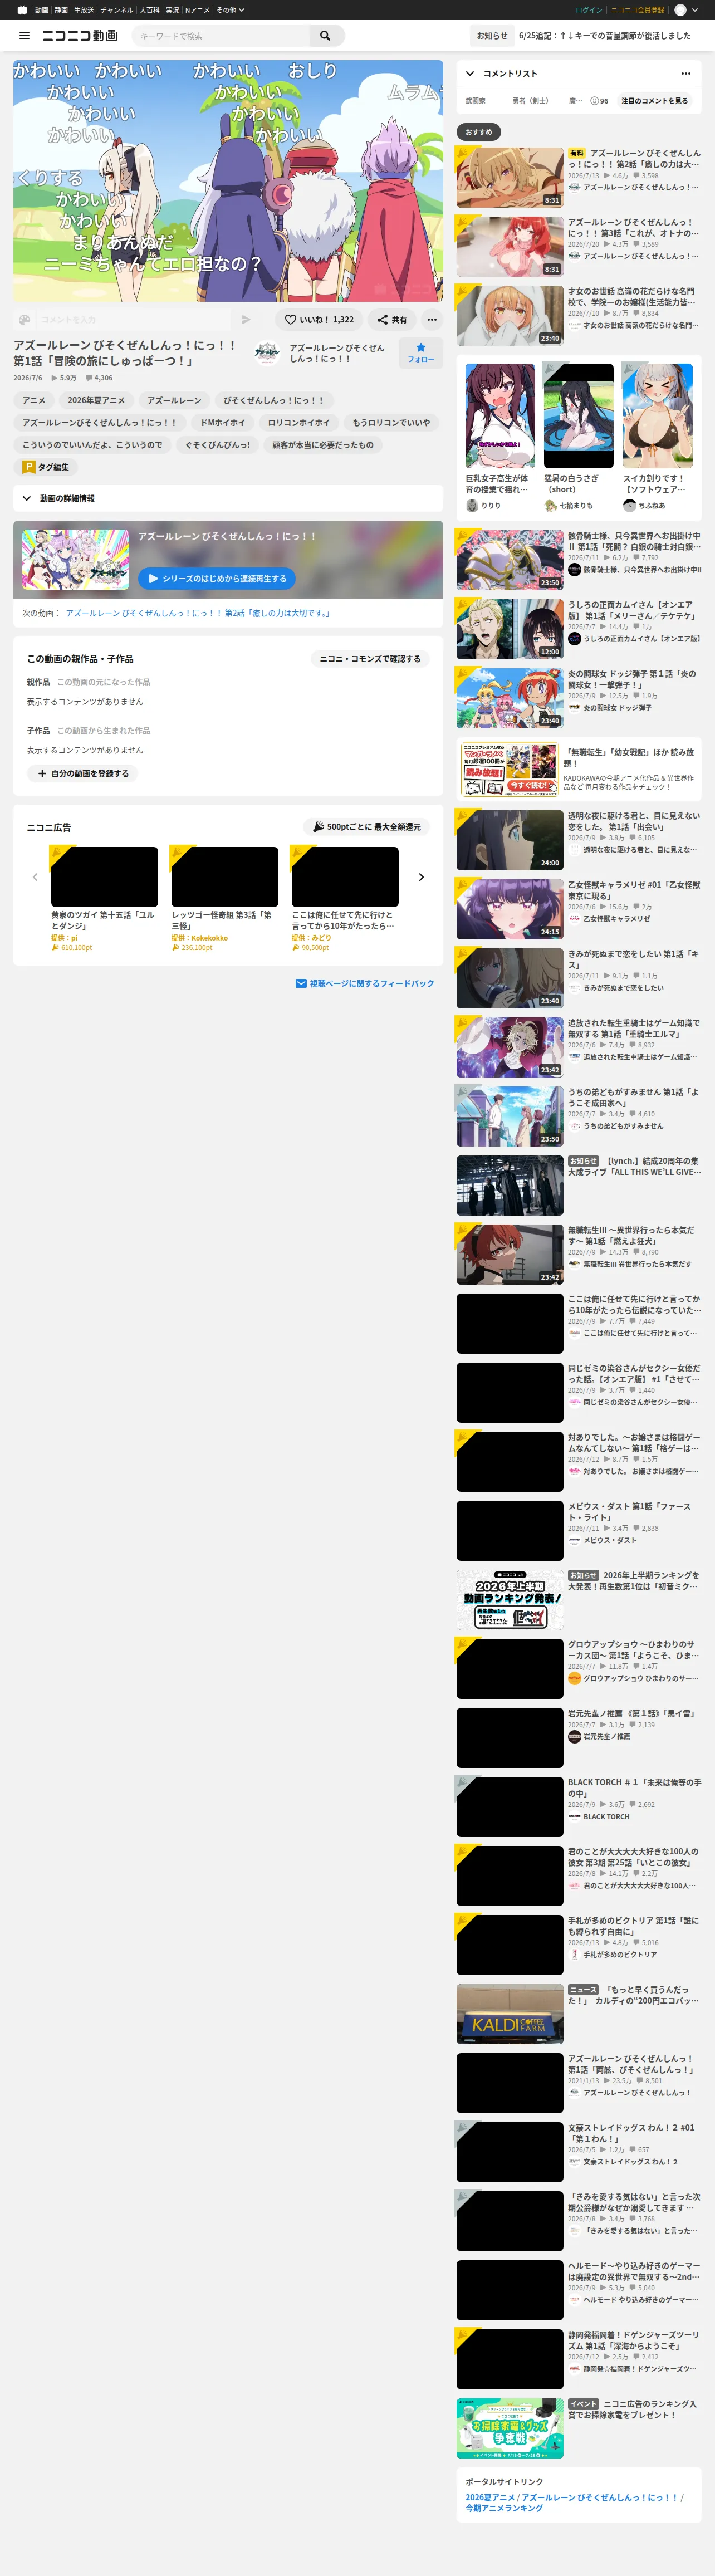Open Nアニメ in the top navigation
Image resolution: width=715 pixels, height=2576 pixels.
pos(197,10)
